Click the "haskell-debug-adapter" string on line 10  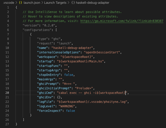click(x=72, y=48)
